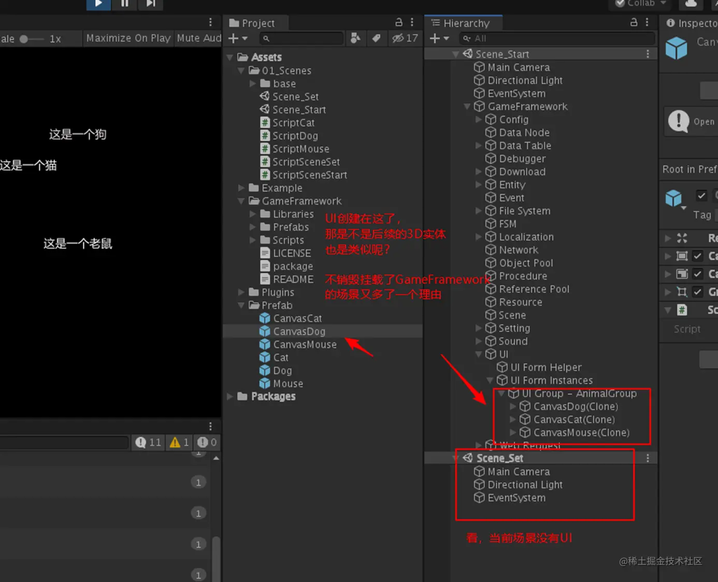The height and width of the screenshot is (582, 718).
Task: Toggle the Hierarchy panel lock icon
Action: click(634, 22)
